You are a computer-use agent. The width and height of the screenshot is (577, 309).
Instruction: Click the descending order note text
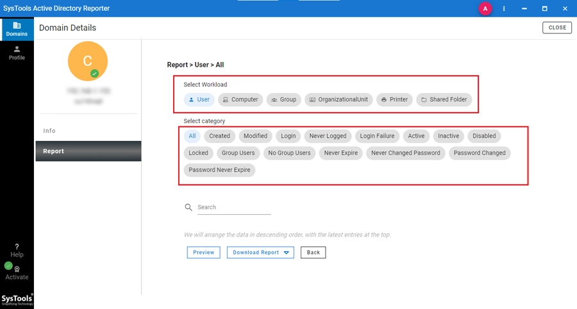pos(287,235)
